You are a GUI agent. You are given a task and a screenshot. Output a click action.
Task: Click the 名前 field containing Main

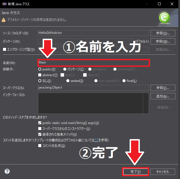(x=94, y=62)
